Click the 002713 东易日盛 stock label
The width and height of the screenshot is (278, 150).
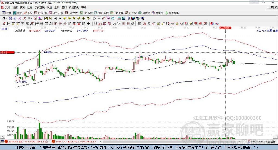click(x=267, y=31)
